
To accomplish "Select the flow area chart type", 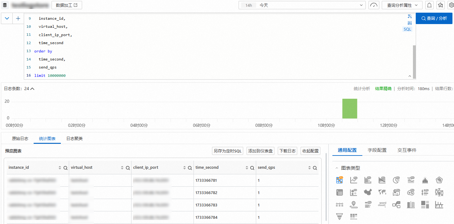I will point(382,180).
